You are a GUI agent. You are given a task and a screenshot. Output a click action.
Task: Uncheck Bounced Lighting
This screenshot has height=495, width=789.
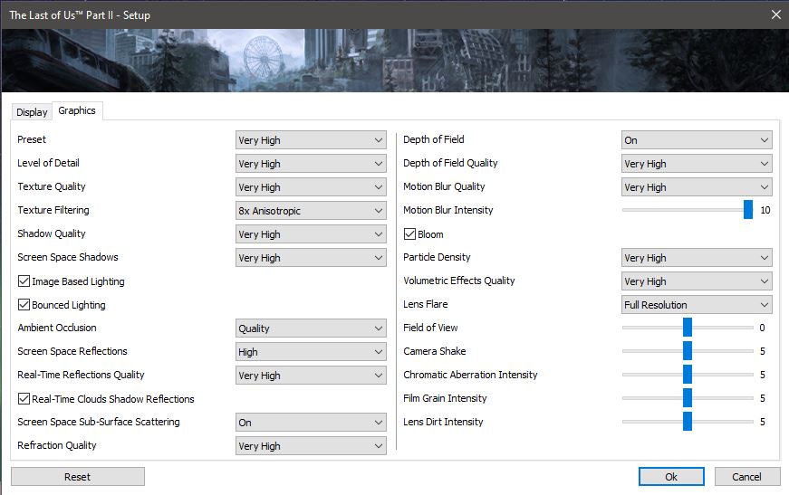pos(24,305)
